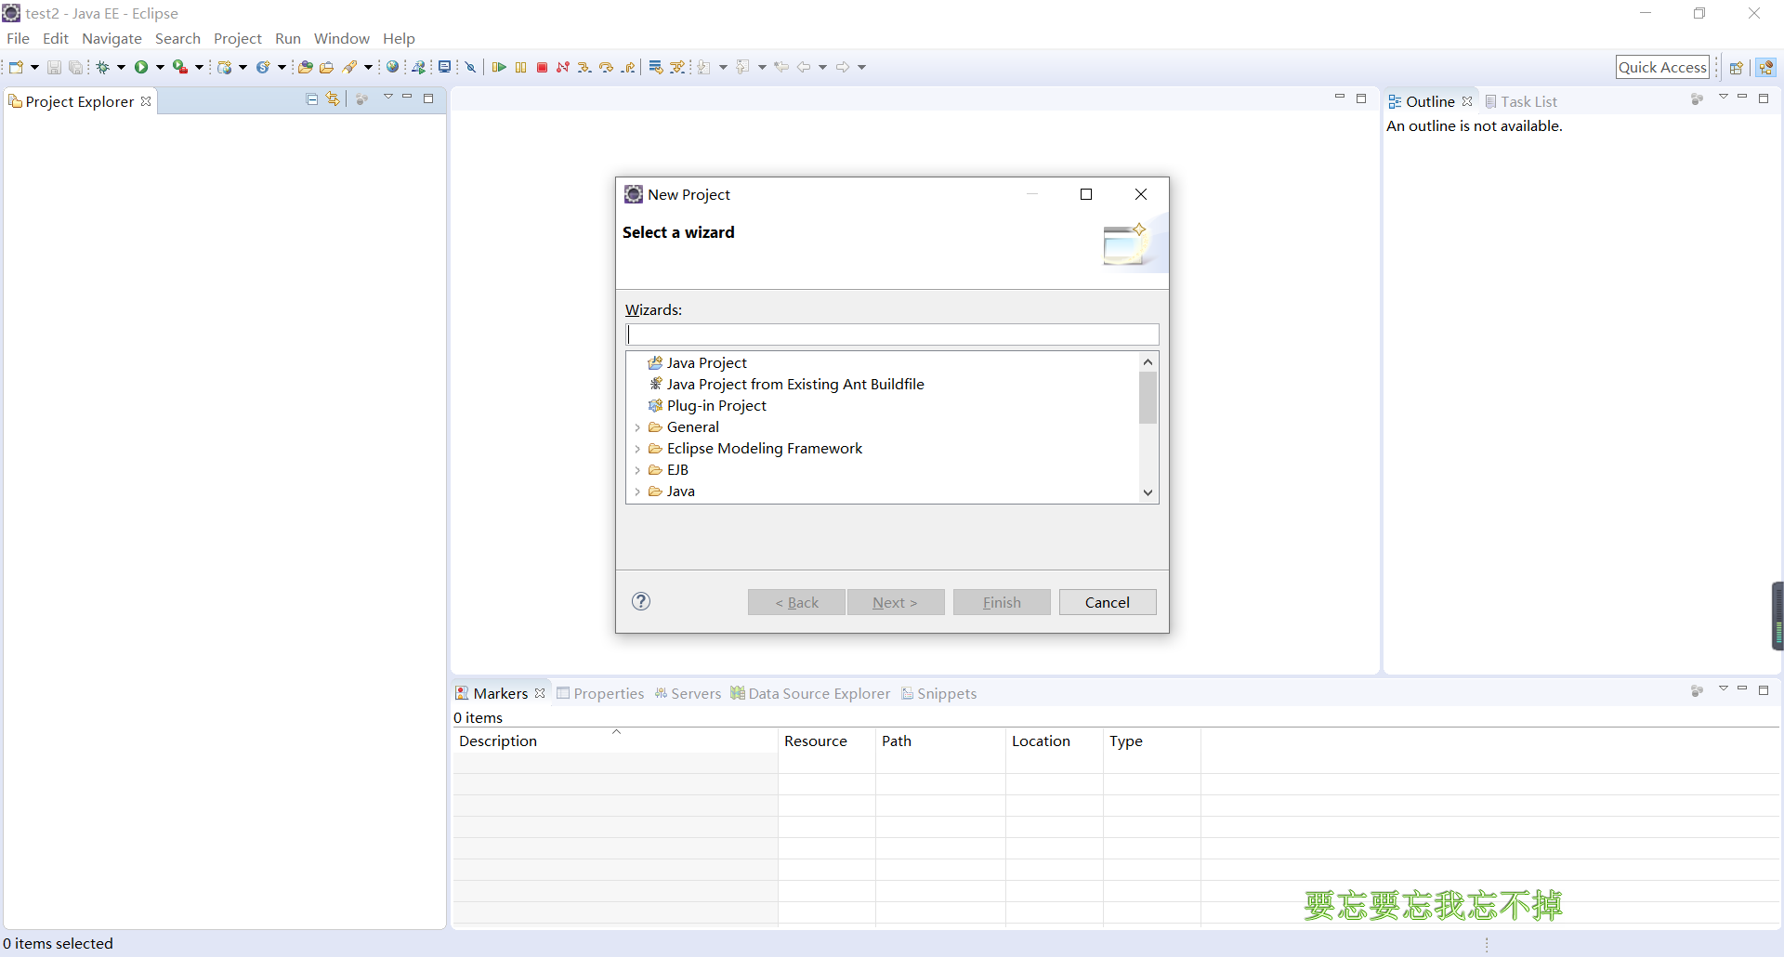Click the Open Task folder icon
Image resolution: width=1784 pixels, height=957 pixels.
326,67
